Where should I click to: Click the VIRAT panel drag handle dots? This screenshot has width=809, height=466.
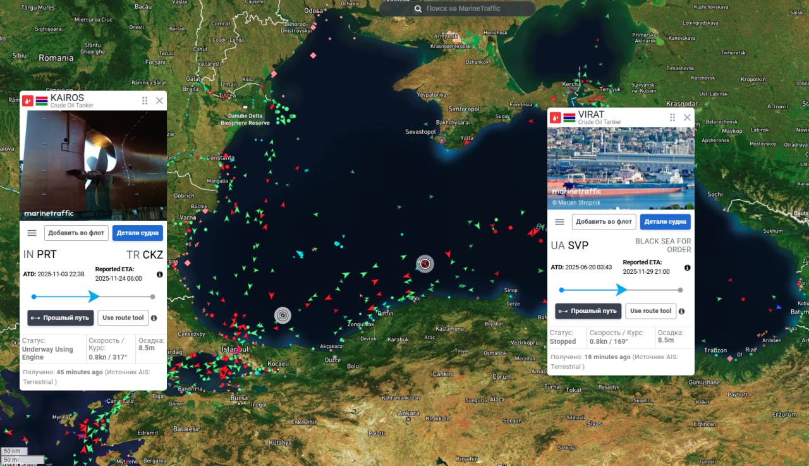pos(672,118)
